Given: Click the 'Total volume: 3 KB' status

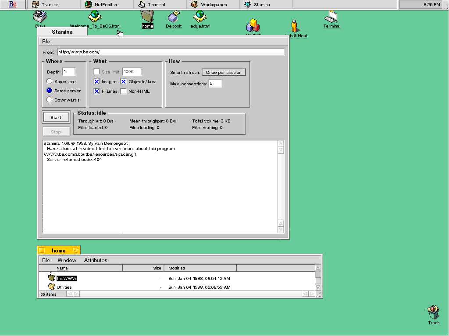Looking at the screenshot, I should pyautogui.click(x=211, y=121).
